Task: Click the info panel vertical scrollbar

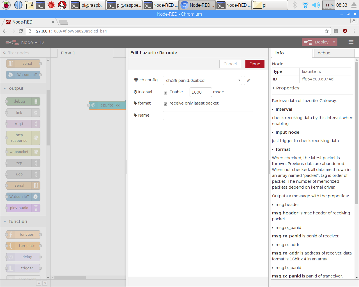Action: [x=356, y=133]
